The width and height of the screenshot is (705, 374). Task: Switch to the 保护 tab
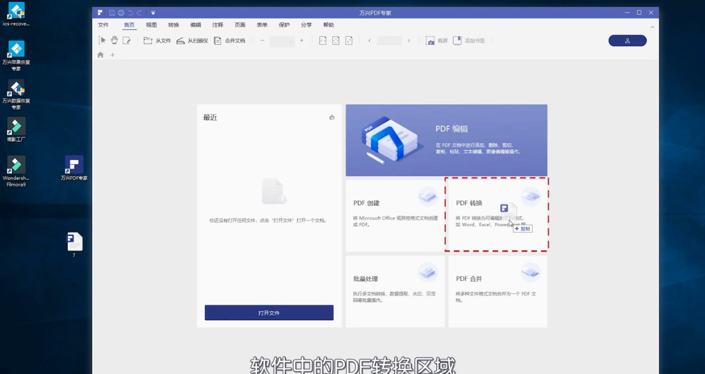pyautogui.click(x=284, y=25)
